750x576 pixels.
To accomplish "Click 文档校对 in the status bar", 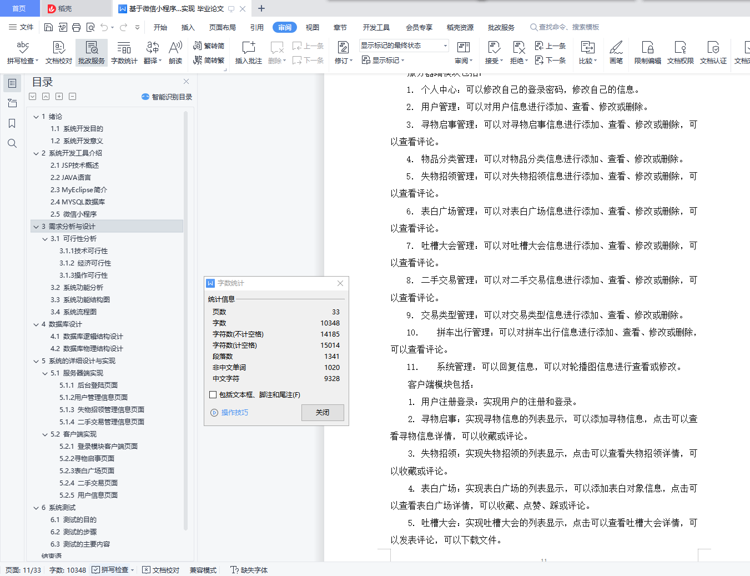I will point(161,570).
